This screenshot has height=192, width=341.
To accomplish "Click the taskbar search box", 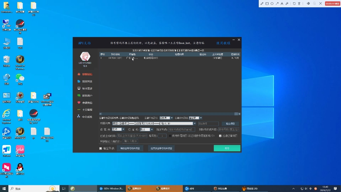I will click(x=34, y=189).
